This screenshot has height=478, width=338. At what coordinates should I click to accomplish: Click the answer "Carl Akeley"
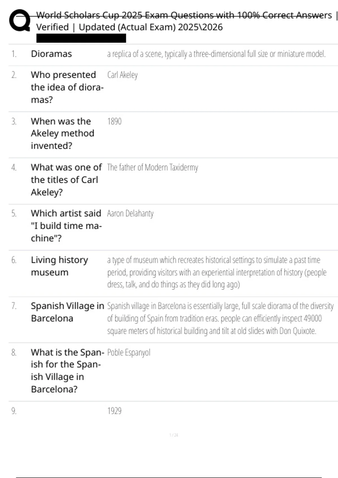click(x=122, y=75)
